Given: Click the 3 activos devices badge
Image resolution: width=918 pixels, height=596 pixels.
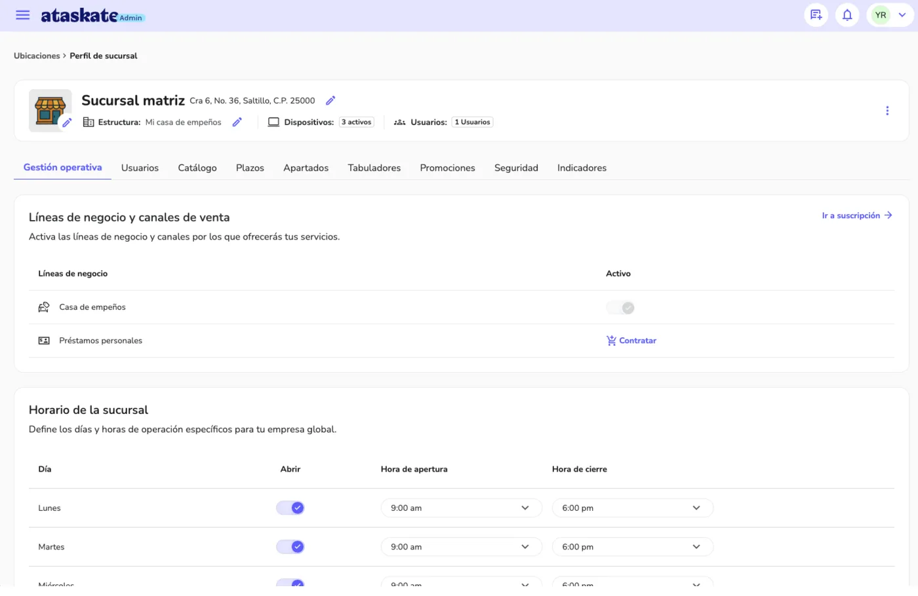Looking at the screenshot, I should 357,122.
